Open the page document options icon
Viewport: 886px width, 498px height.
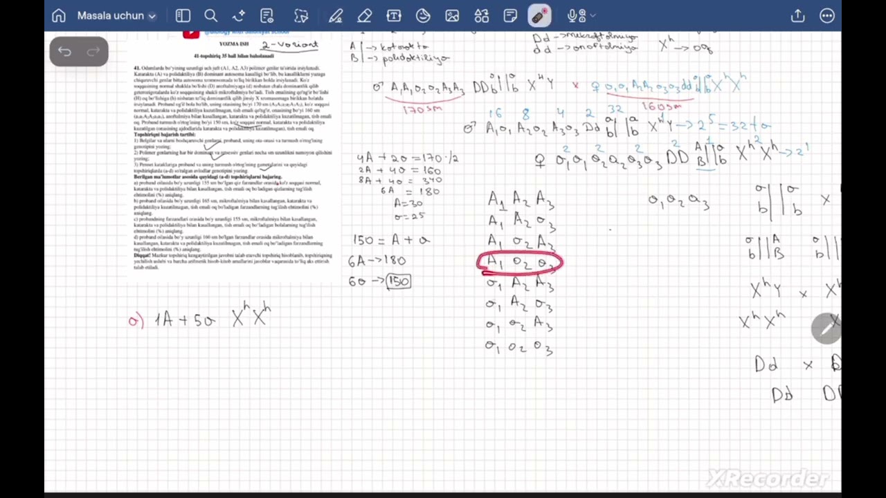point(266,15)
